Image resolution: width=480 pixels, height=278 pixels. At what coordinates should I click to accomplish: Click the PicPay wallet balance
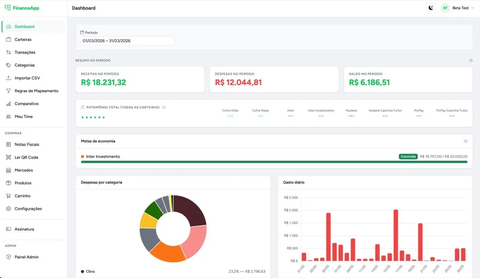419,116
